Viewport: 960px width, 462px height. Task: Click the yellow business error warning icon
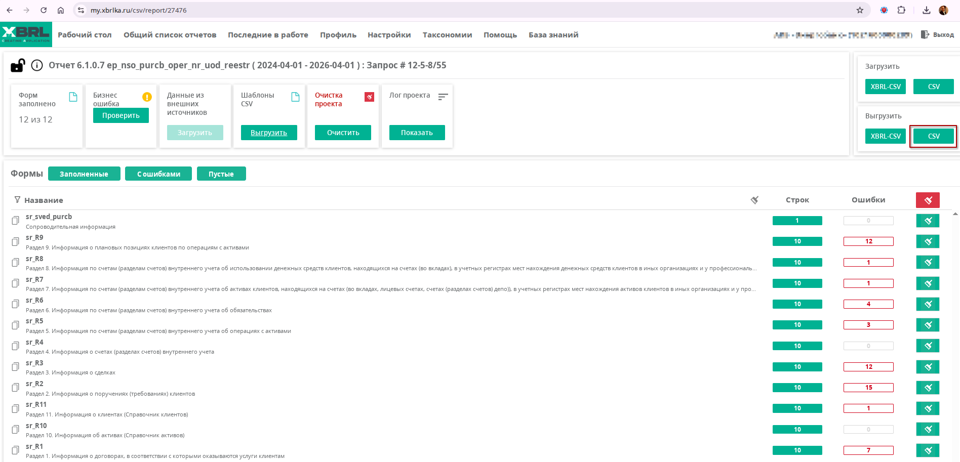click(x=147, y=97)
